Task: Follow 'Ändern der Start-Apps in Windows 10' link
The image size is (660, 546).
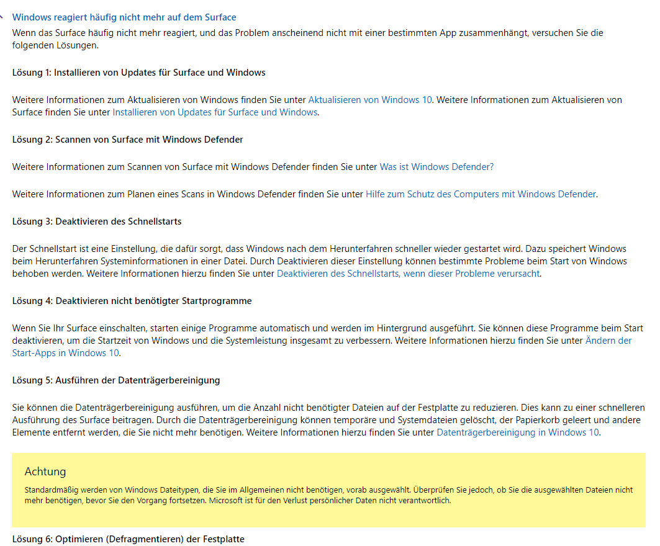Action: coord(608,341)
